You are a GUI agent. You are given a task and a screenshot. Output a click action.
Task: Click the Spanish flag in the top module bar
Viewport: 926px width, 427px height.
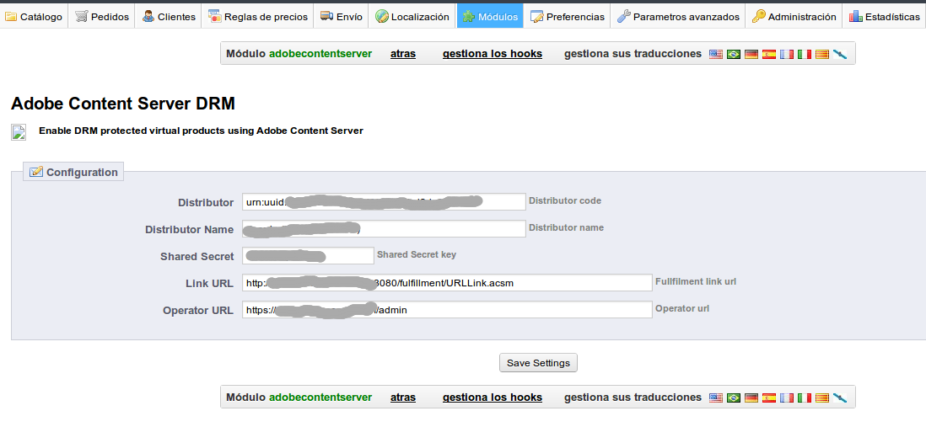769,54
